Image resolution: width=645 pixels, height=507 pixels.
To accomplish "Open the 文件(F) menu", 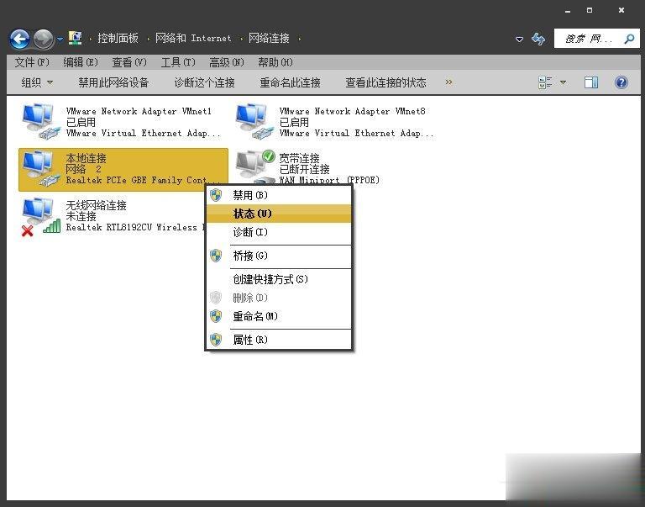I will (x=32, y=62).
